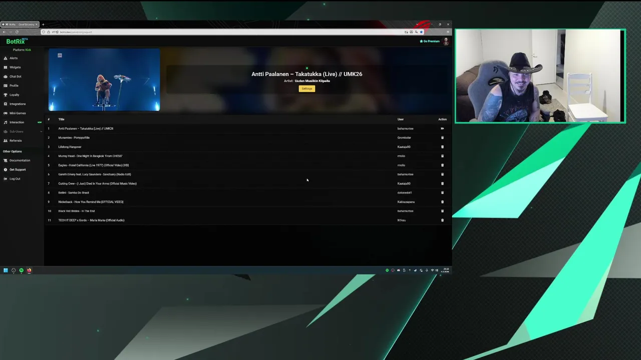Click the Platform: Kick label
641x360 pixels.
pos(22,50)
